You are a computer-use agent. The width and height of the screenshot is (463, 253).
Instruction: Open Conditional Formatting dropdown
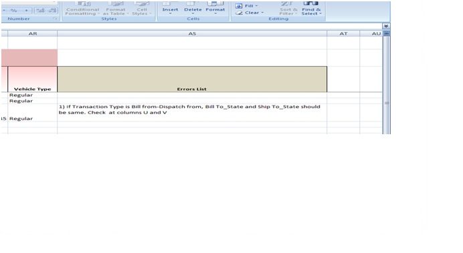(x=82, y=9)
